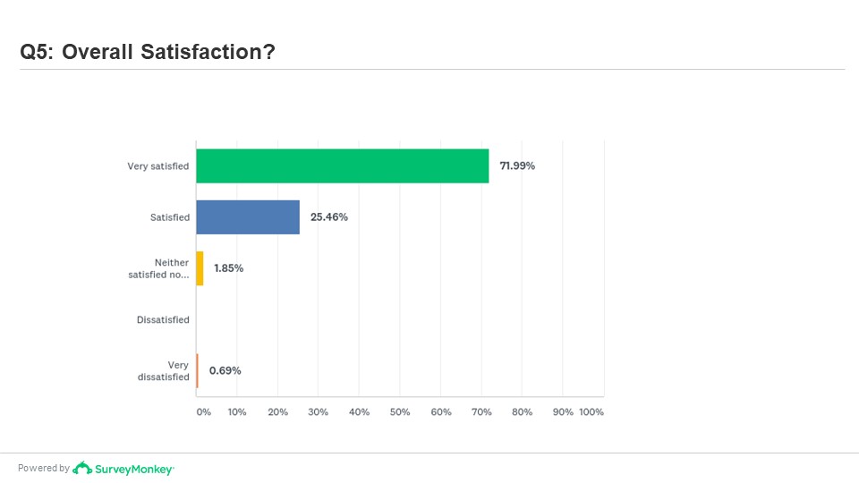Click the 100% x-axis tick label

click(x=591, y=412)
